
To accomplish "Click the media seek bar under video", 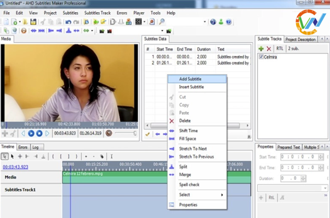I will [x=70, y=125].
